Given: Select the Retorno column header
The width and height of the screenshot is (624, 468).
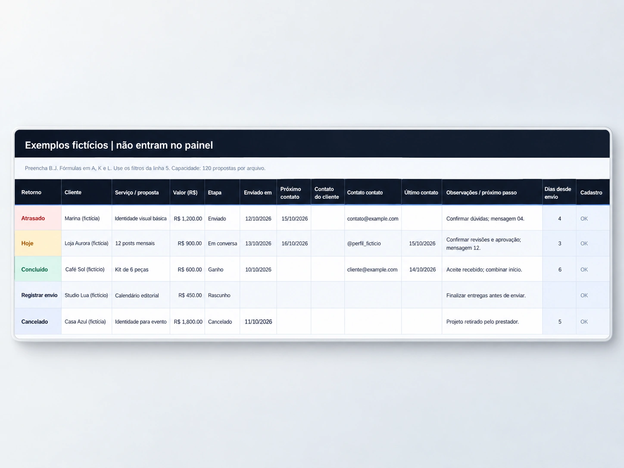Looking at the screenshot, I should [38, 192].
